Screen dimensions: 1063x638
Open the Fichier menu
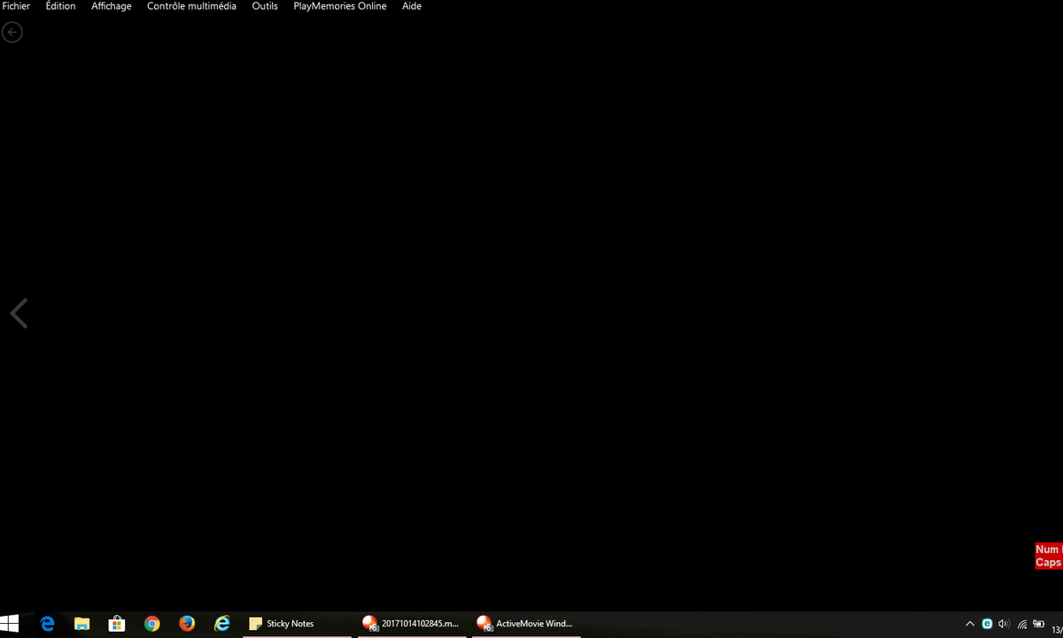(15, 6)
